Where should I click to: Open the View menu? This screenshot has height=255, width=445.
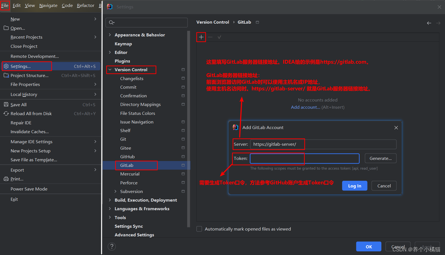click(x=30, y=6)
